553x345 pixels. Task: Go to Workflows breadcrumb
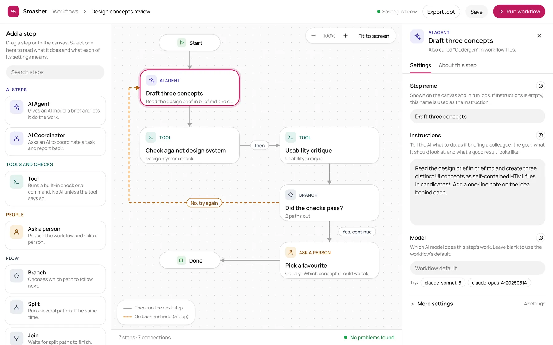click(x=65, y=12)
